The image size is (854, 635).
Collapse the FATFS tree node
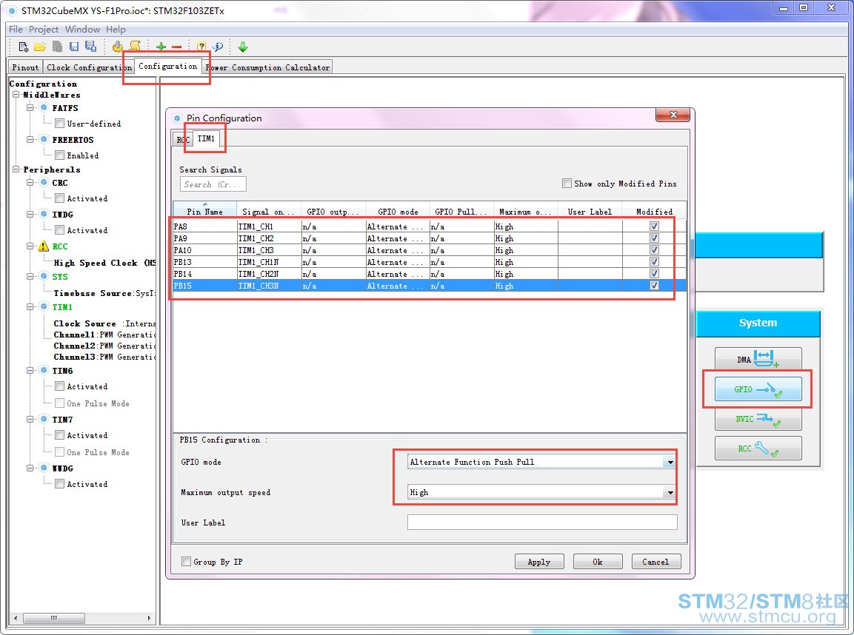coord(31,108)
